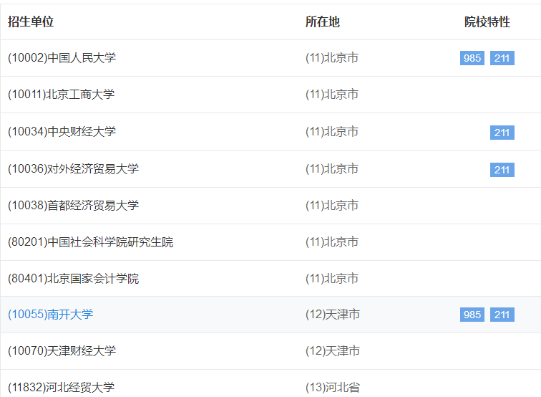Click the 211 badge for 中国人民大学
The height and width of the screenshot is (397, 541).
click(x=502, y=58)
